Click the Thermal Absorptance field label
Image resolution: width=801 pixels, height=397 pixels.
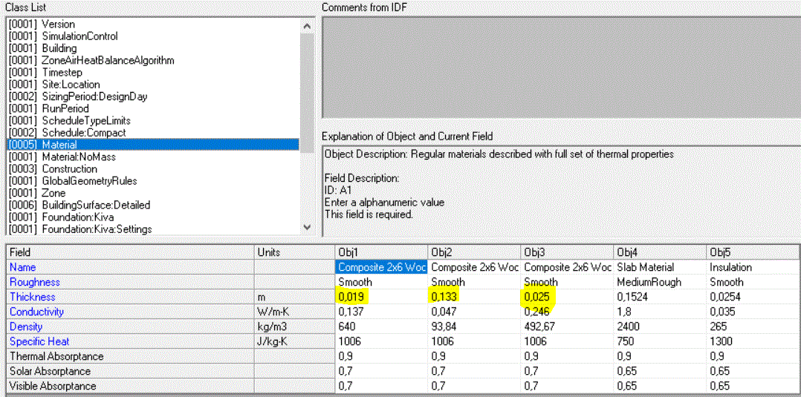tap(130, 356)
